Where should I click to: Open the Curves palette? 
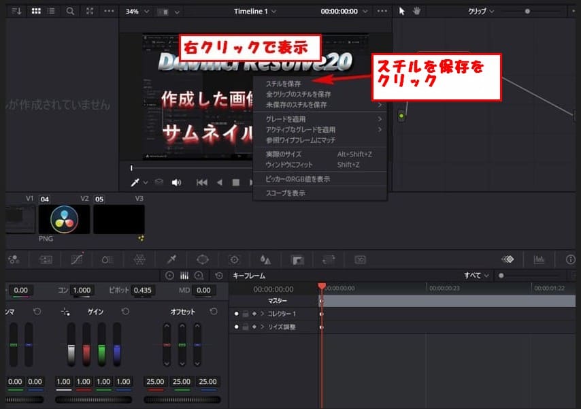(77, 259)
